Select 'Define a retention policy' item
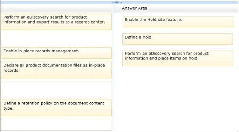 pyautogui.click(x=56, y=108)
